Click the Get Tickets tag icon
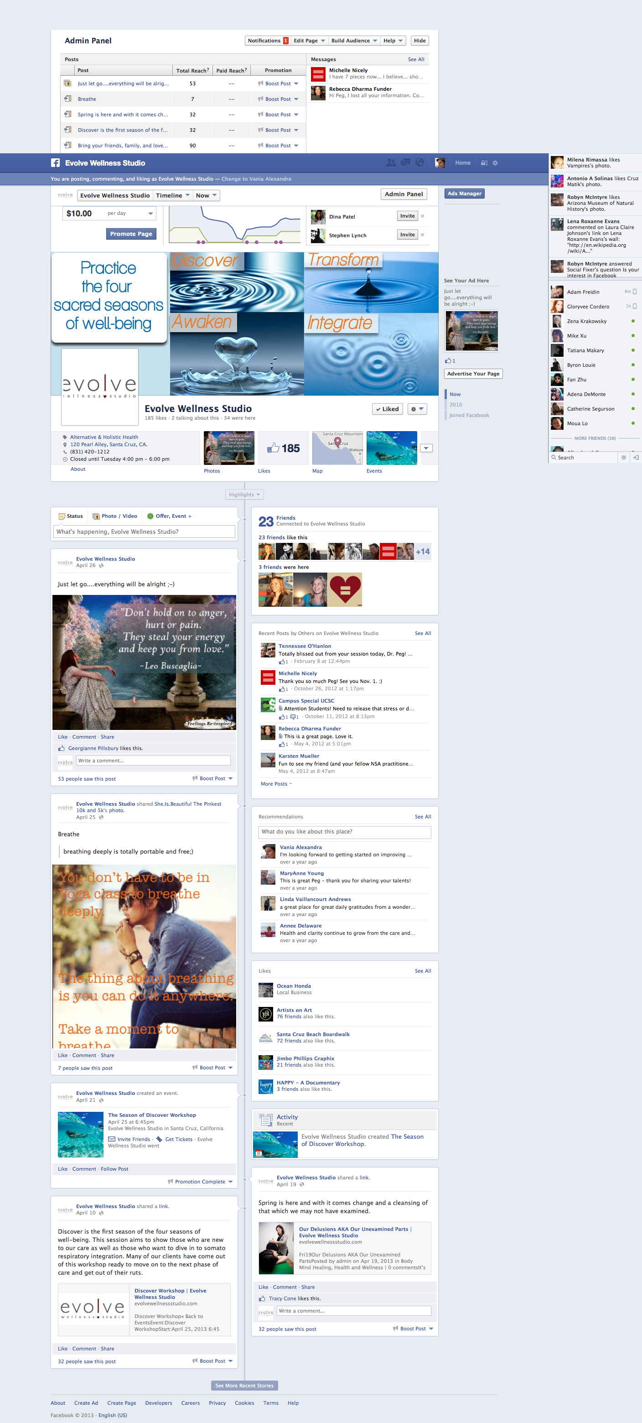 pyautogui.click(x=160, y=1139)
